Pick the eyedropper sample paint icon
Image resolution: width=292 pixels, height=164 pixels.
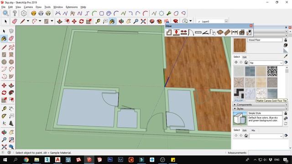coord(286,56)
